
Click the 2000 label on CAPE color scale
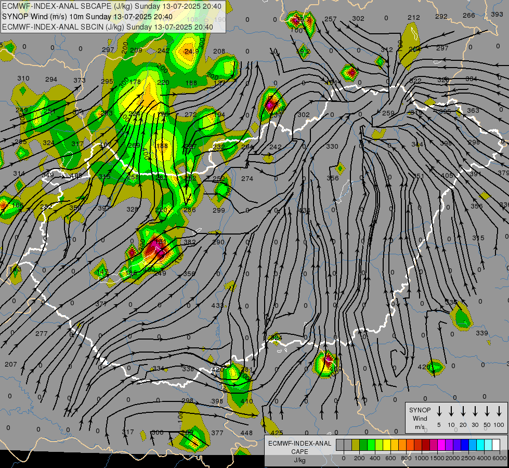[452, 458]
